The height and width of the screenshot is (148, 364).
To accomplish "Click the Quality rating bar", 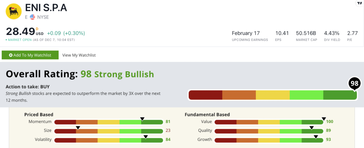I will pyautogui.click(x=269, y=131).
